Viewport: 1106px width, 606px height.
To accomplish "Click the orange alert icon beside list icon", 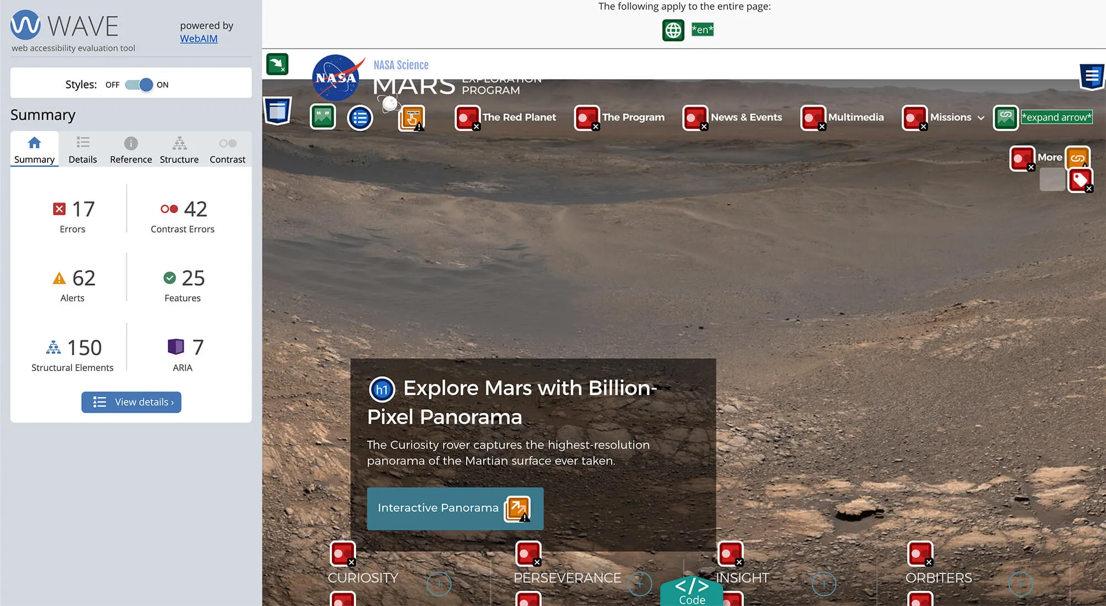I will click(411, 118).
